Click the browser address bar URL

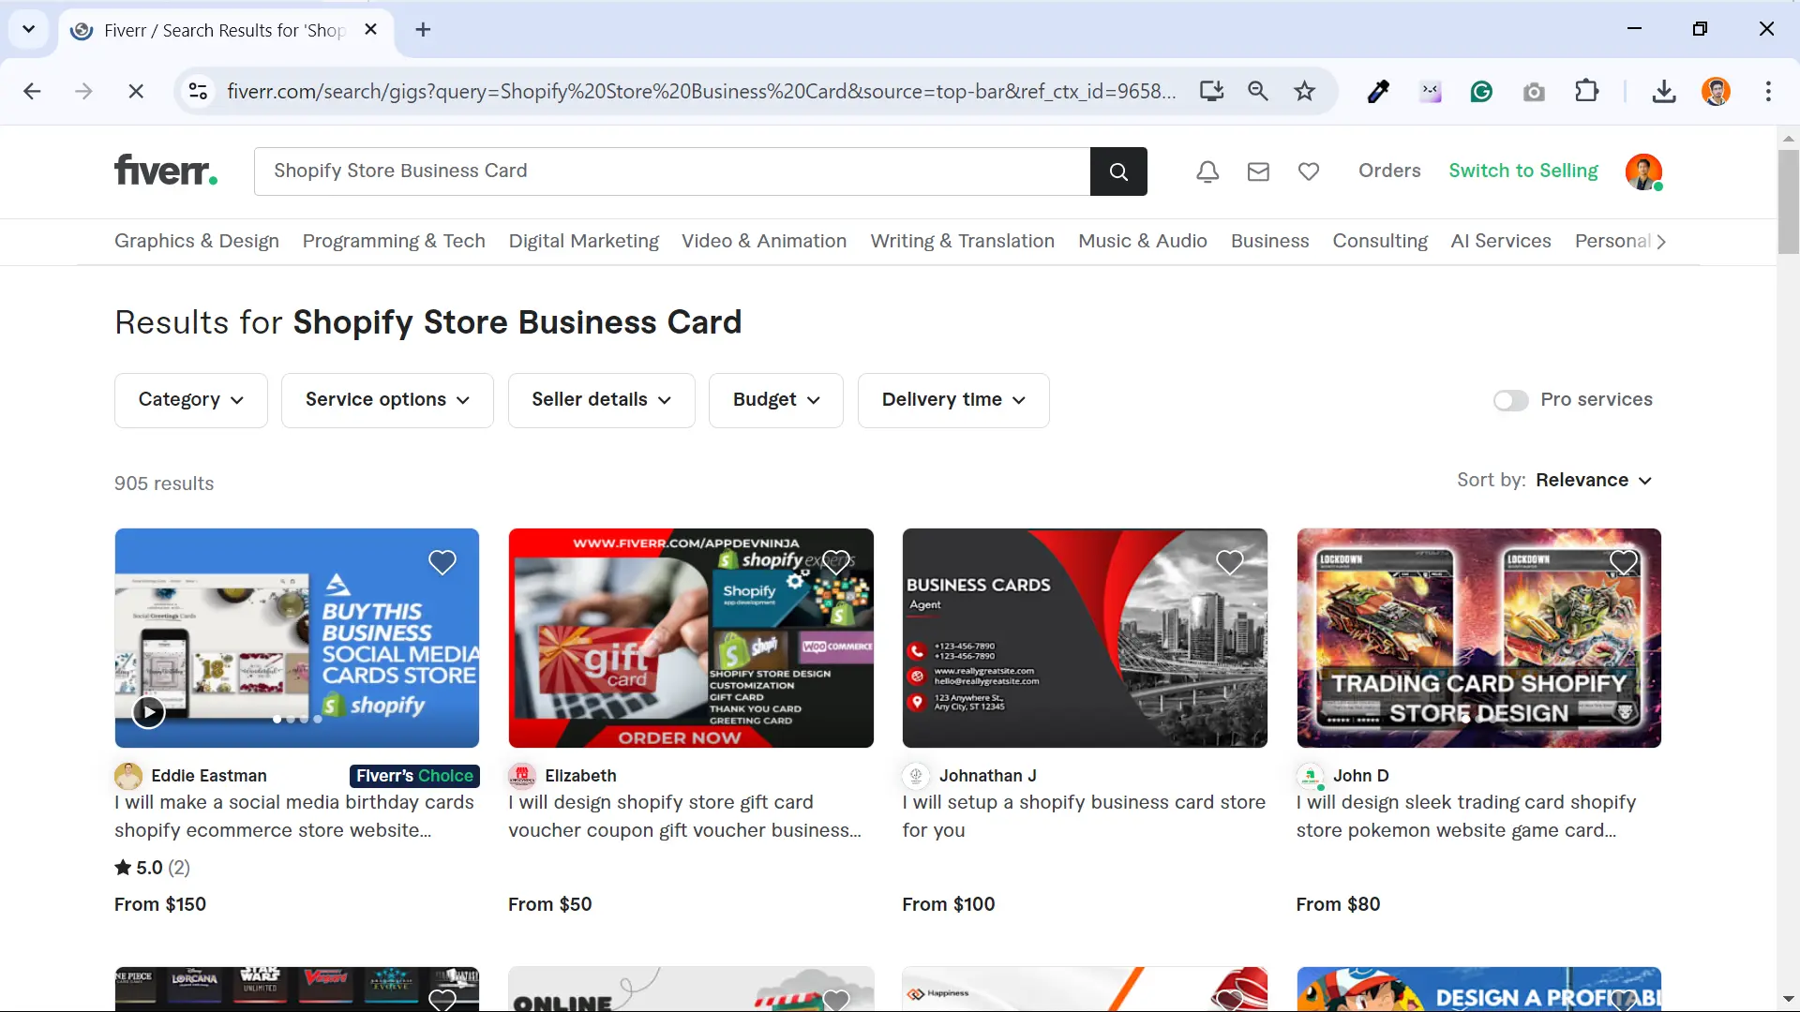tap(700, 91)
